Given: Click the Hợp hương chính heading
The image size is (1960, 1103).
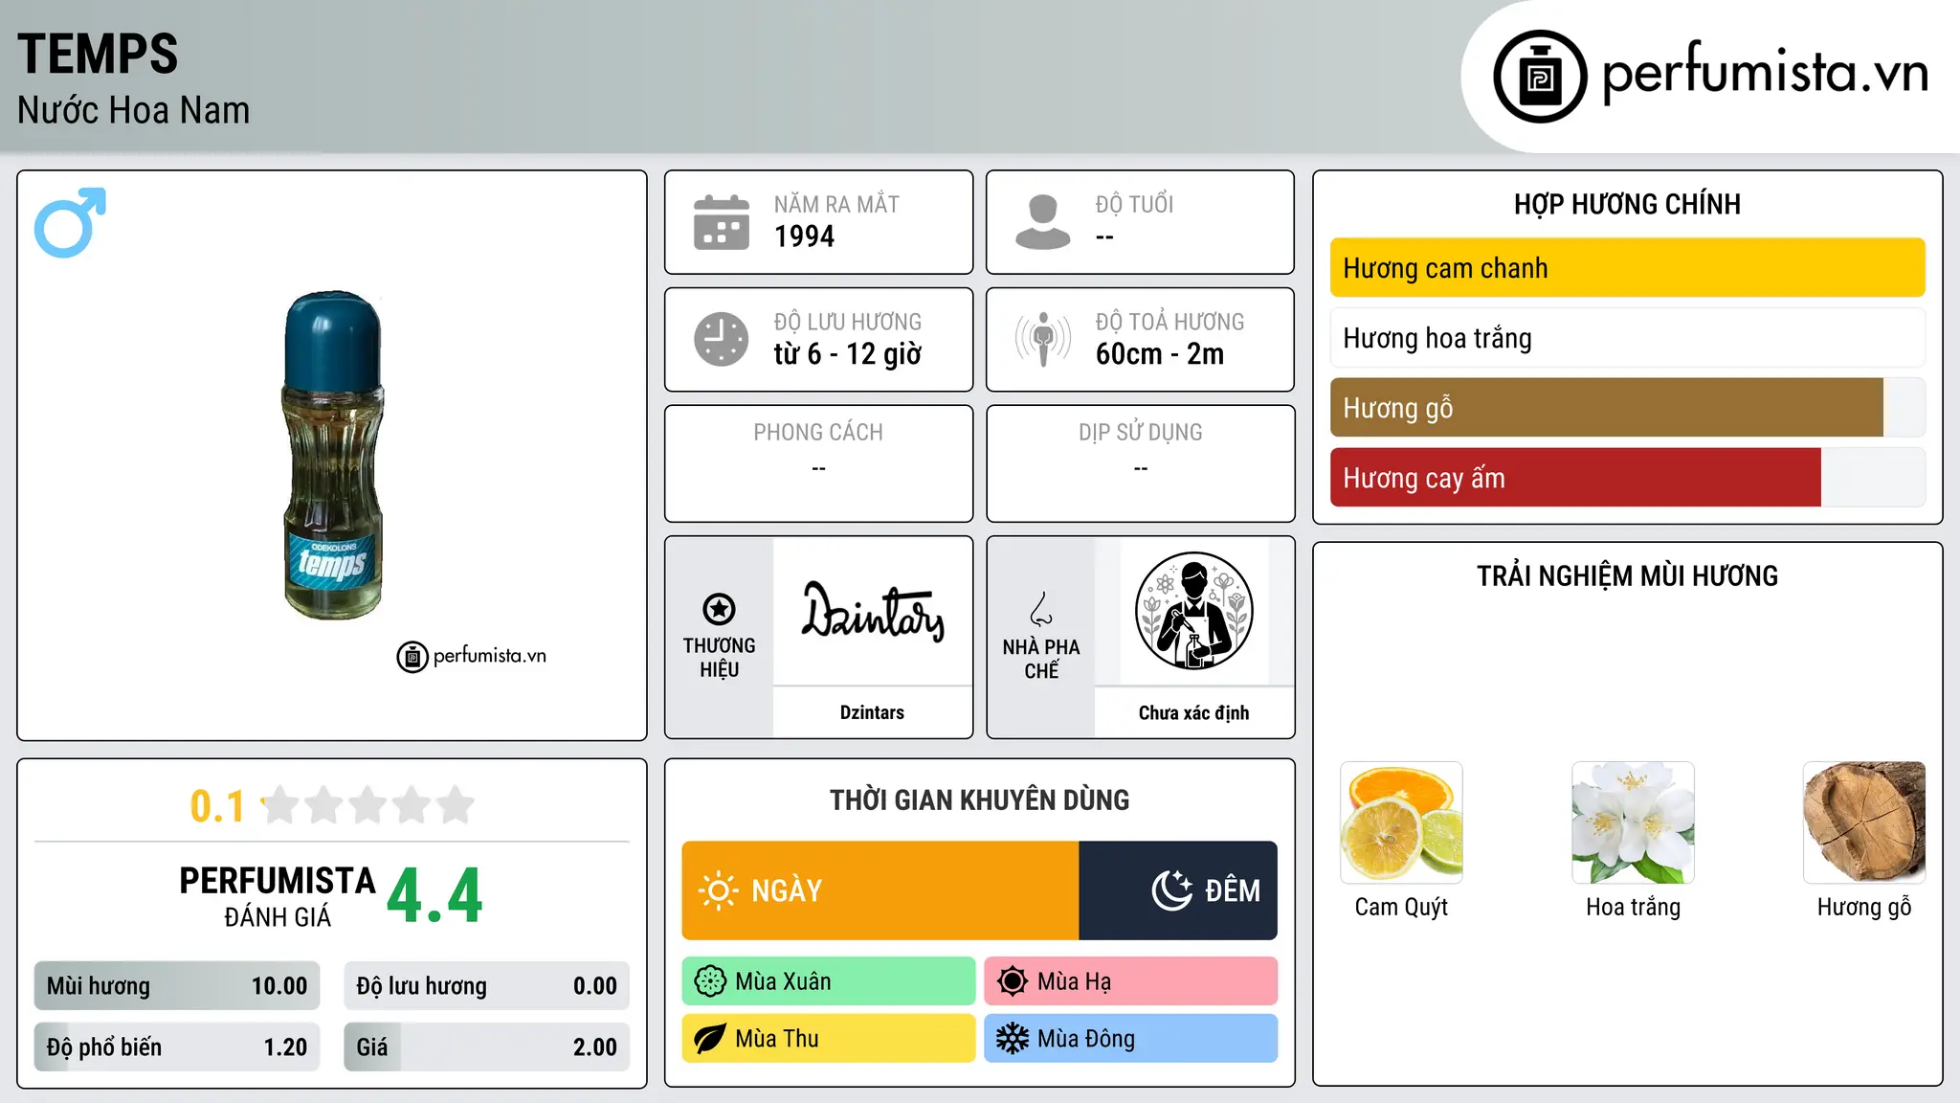Looking at the screenshot, I should (1627, 204).
